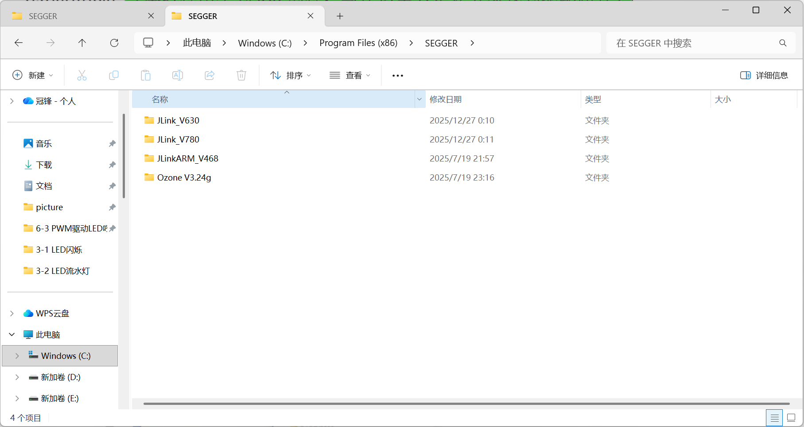Viewport: 804px width, 427px height.
Task: Click pin icon next to picture folder
Action: (112, 208)
